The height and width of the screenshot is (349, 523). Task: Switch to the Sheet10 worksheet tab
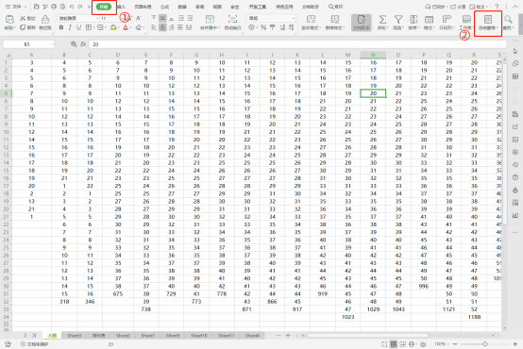tap(199, 336)
